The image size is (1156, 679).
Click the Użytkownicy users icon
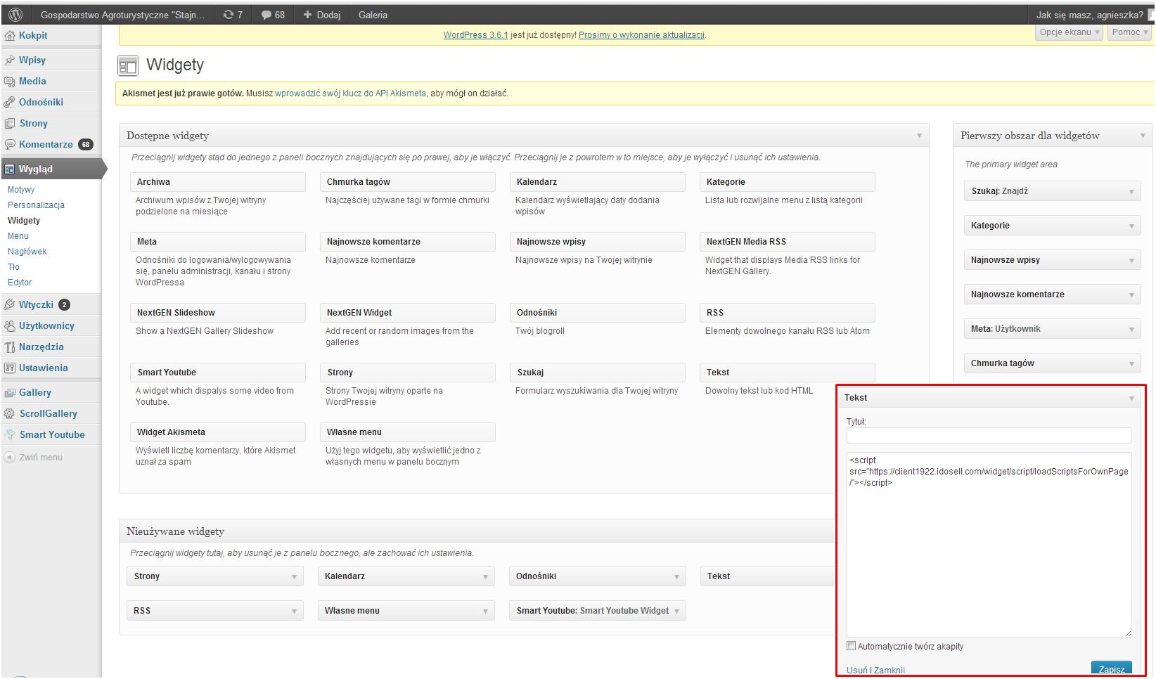coord(10,326)
